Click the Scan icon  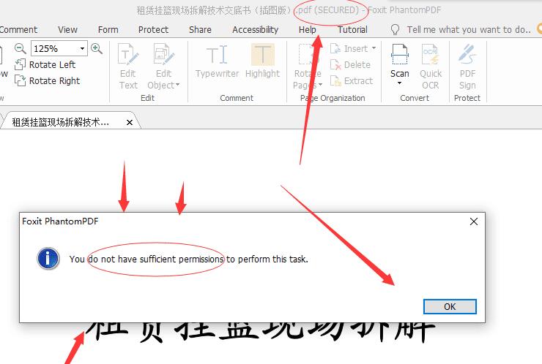400,55
